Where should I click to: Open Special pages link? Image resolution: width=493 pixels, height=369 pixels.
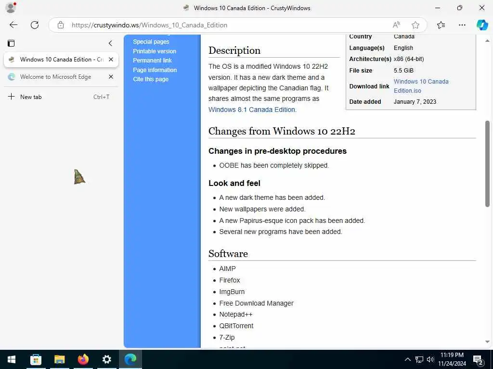coord(151,42)
